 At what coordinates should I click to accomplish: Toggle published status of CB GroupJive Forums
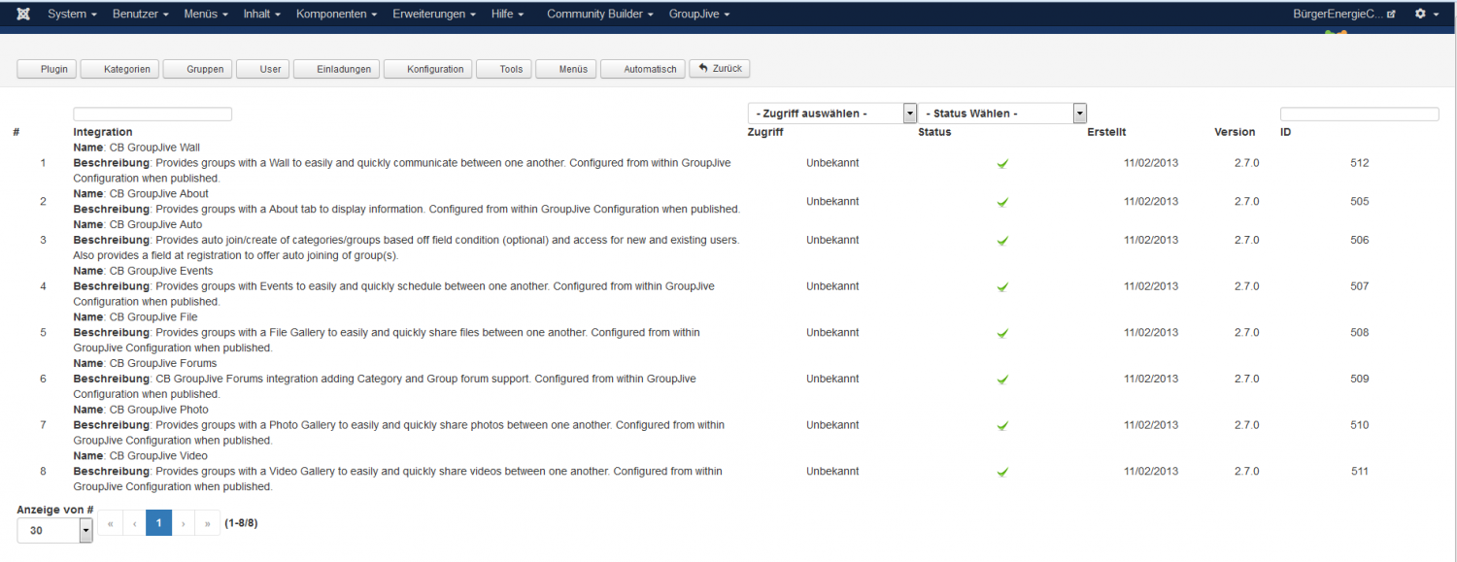point(1002,380)
